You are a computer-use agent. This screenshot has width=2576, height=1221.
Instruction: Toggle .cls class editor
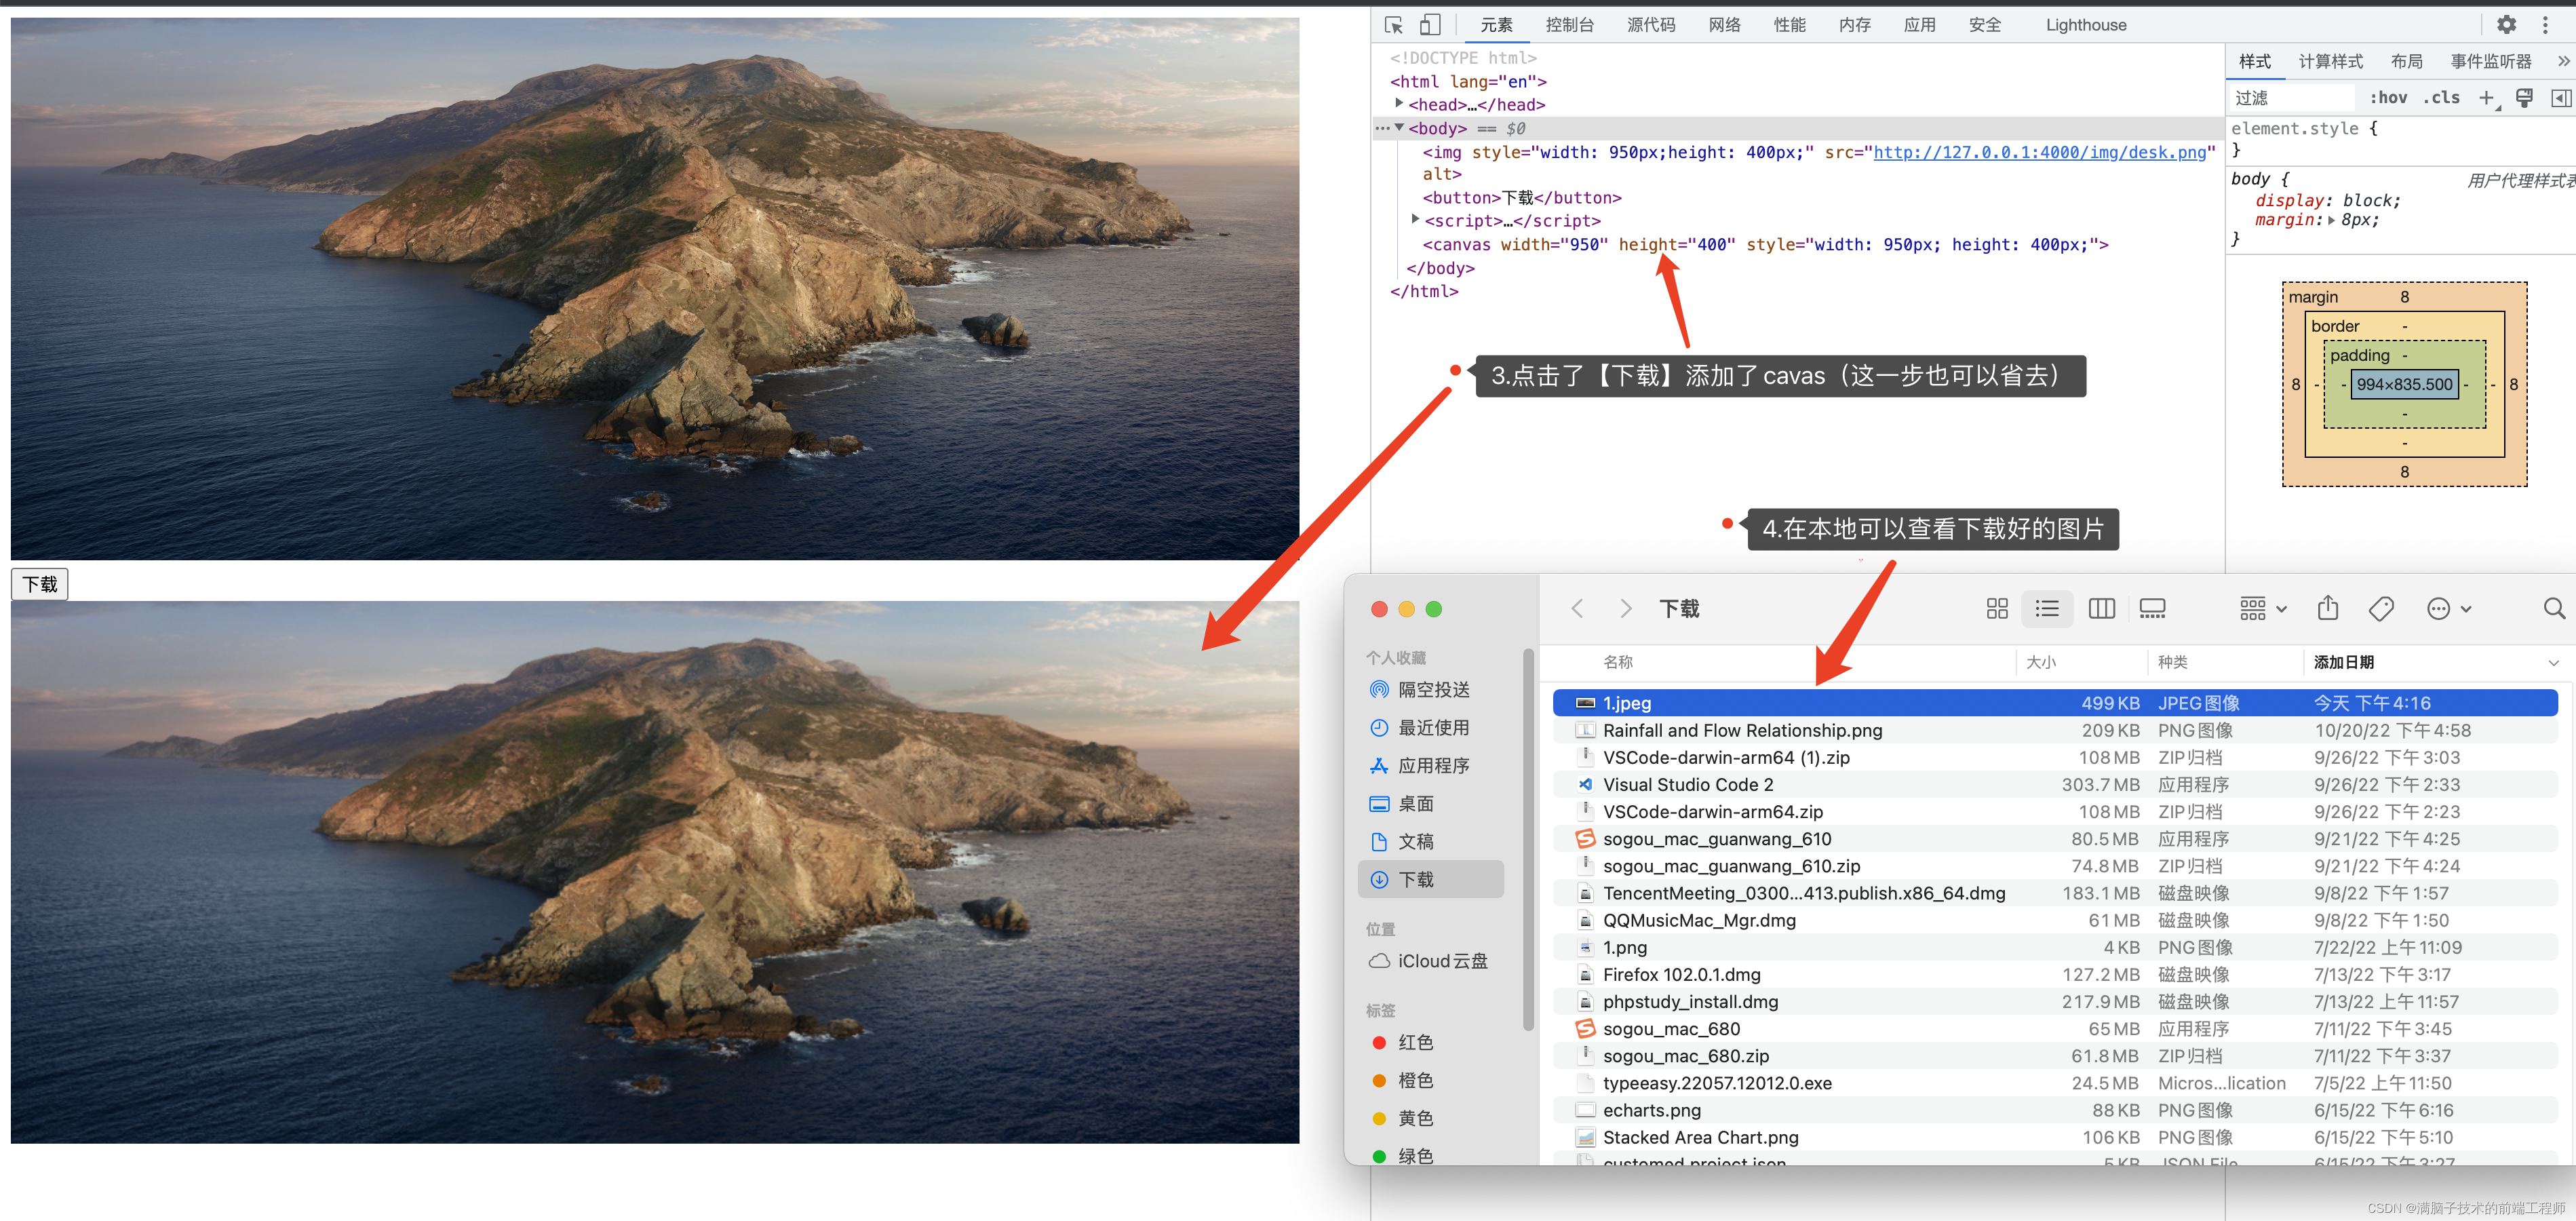[x=2441, y=98]
